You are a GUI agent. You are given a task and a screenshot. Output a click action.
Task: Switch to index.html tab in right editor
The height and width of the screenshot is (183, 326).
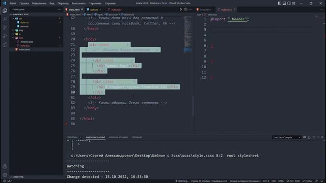[x=205, y=10]
